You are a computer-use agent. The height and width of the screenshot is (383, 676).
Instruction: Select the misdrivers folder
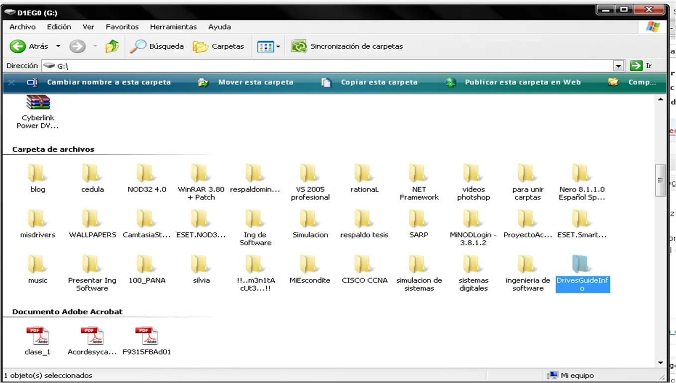pyautogui.click(x=38, y=224)
